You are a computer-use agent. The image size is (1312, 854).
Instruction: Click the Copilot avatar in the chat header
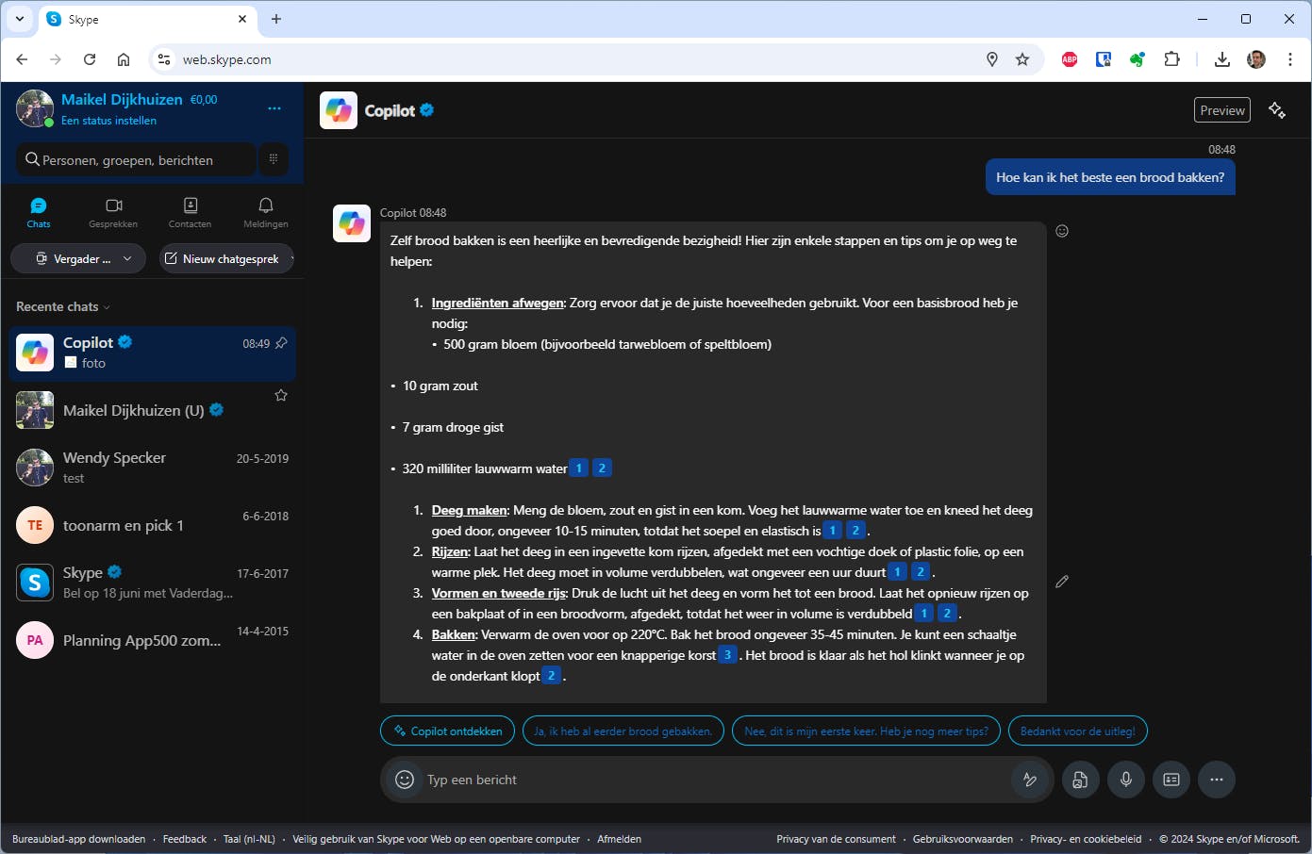pyautogui.click(x=339, y=110)
